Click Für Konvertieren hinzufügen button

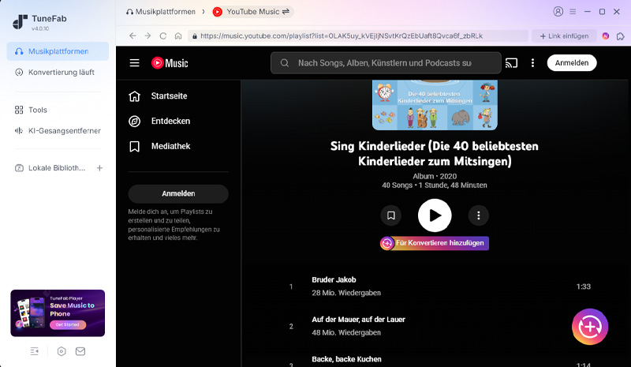[435, 243]
